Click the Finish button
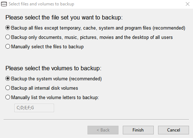The width and height of the screenshot is (193, 138). [x=138, y=130]
